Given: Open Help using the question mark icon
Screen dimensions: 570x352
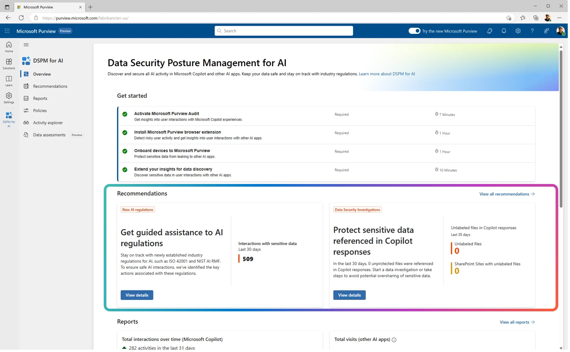Looking at the screenshot, I should pyautogui.click(x=532, y=31).
